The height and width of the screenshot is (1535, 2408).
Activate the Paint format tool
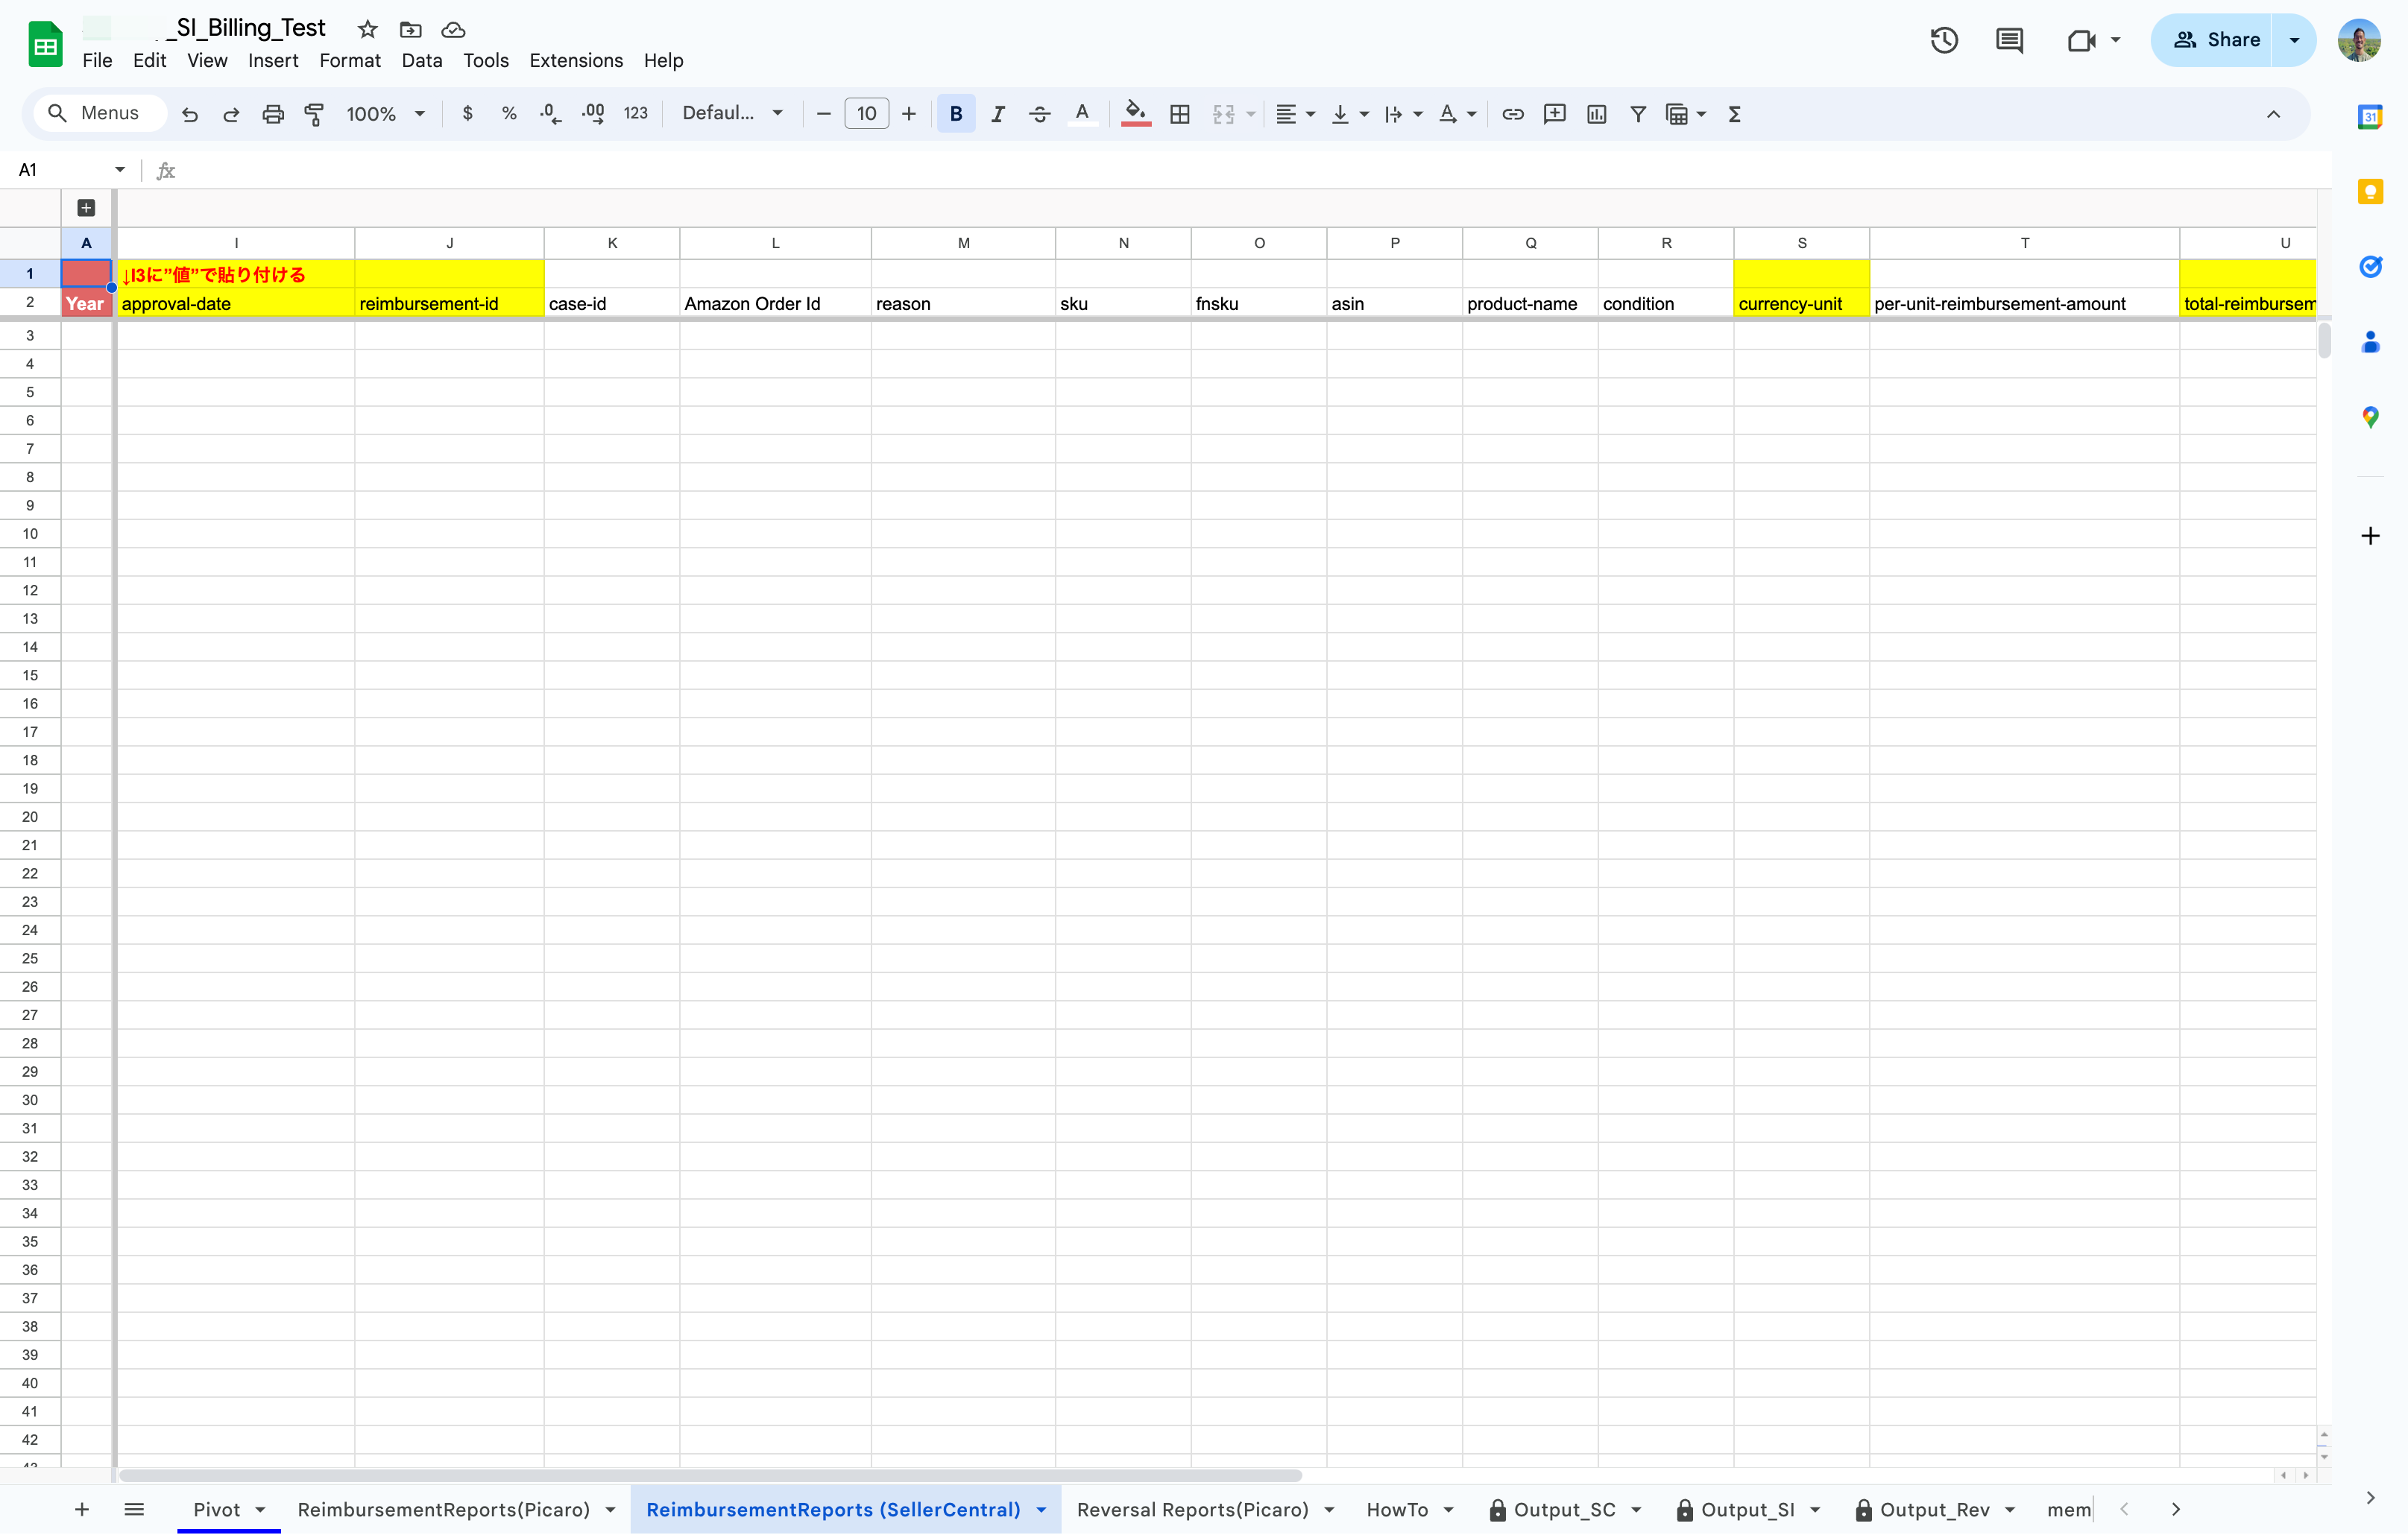coord(314,114)
